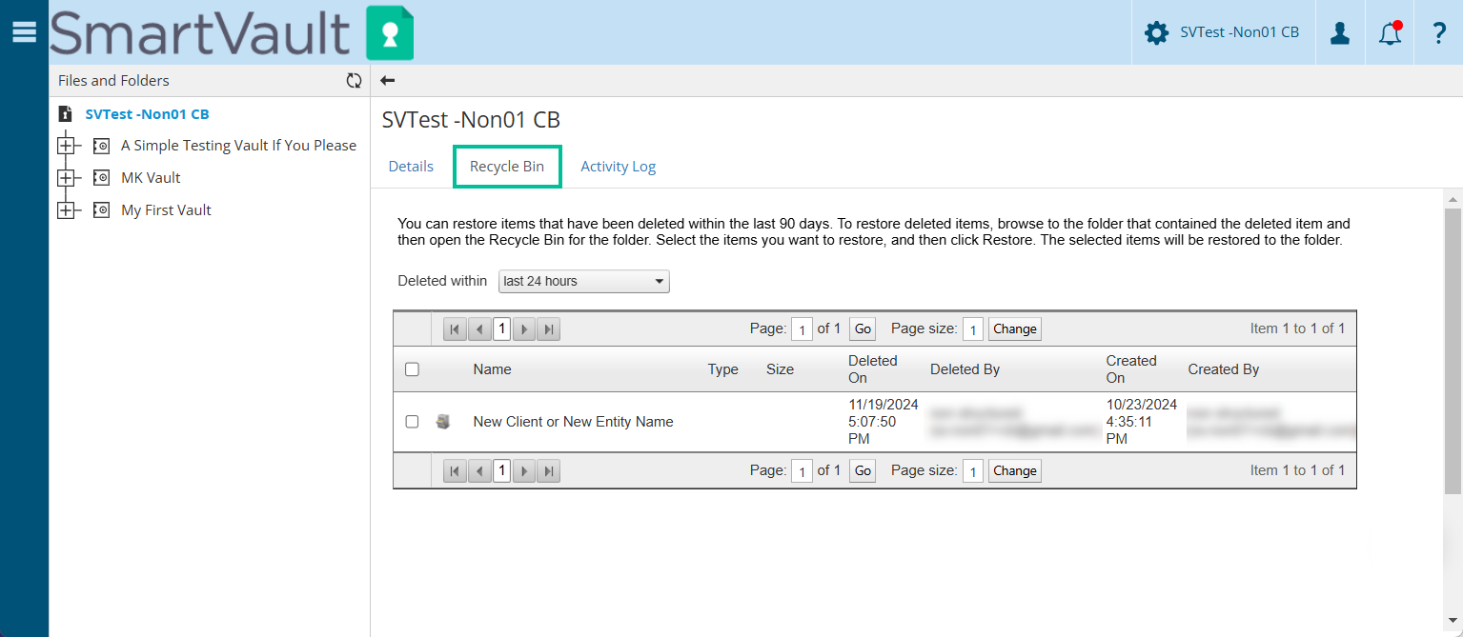Sort by the Created On column header
The height and width of the screenshot is (637, 1463).
1131,369
